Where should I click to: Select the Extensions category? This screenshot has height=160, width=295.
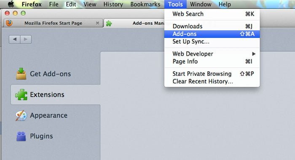55,95
